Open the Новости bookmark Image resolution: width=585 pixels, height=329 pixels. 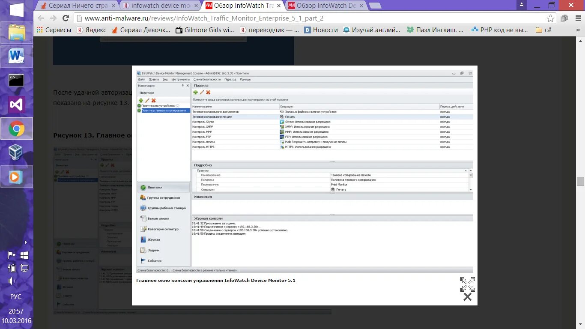pyautogui.click(x=321, y=30)
